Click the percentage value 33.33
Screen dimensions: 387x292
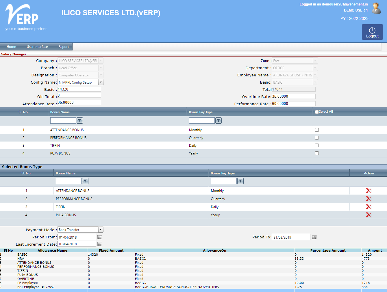pos(299,259)
